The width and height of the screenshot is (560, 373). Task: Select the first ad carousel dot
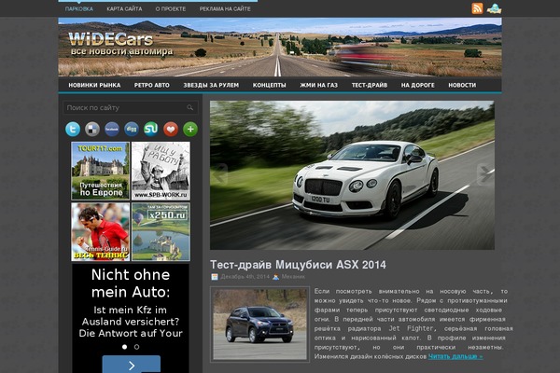pos(125,347)
